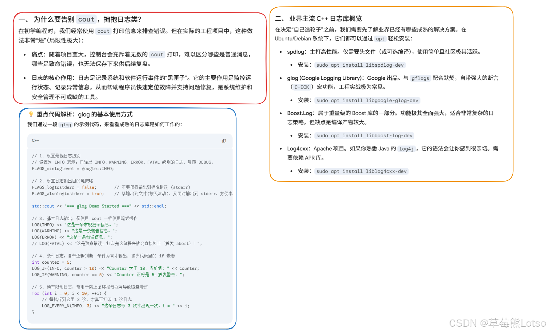
Task: Click the gflags inline code tag
Action: [x=420, y=78]
